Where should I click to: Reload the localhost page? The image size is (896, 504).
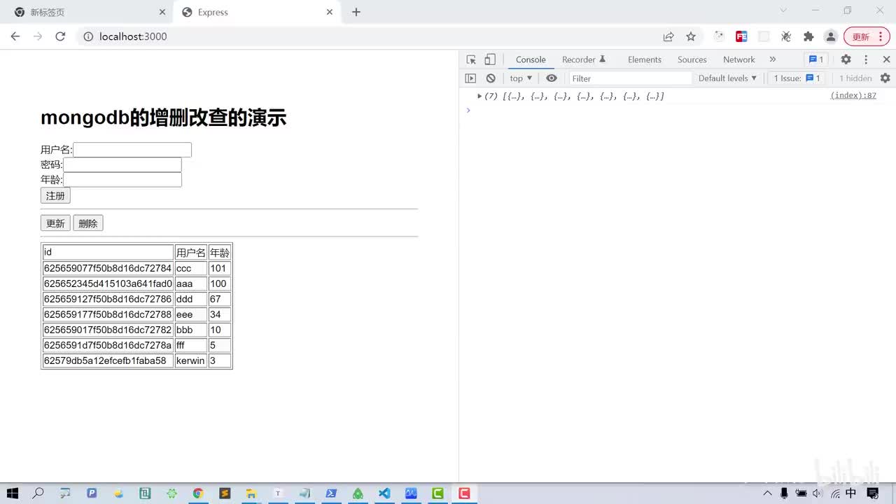click(x=60, y=36)
